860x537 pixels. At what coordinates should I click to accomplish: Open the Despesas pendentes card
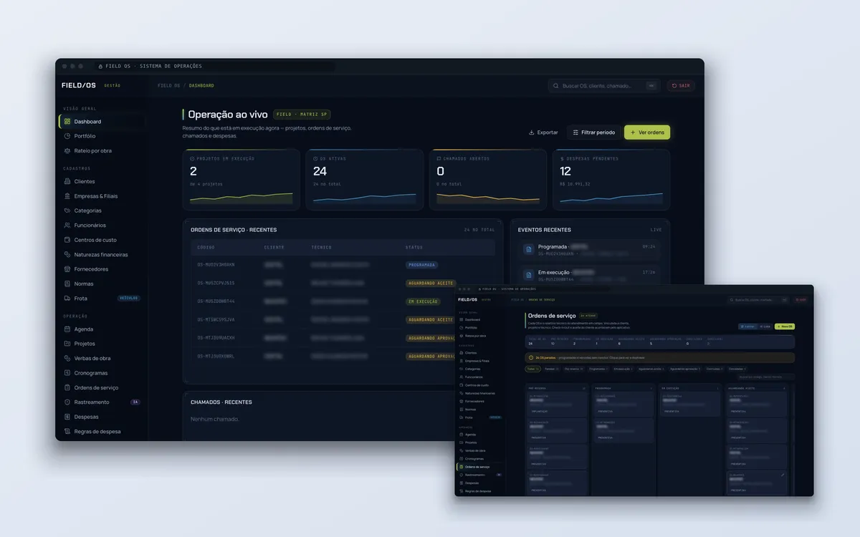tap(611, 180)
